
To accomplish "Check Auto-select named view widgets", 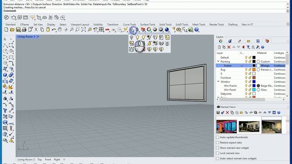I will [x=218, y=159].
